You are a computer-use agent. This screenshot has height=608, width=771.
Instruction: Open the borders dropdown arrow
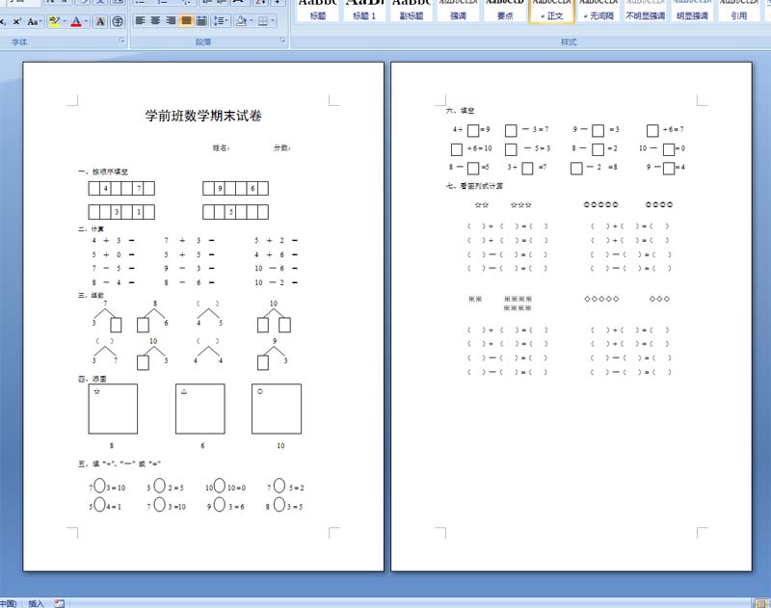tap(273, 20)
